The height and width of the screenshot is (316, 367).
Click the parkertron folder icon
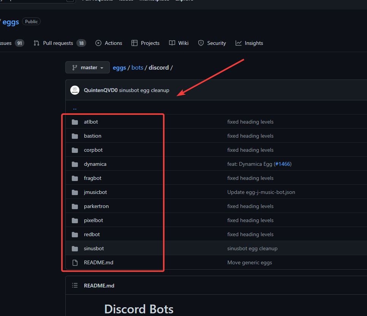75,206
